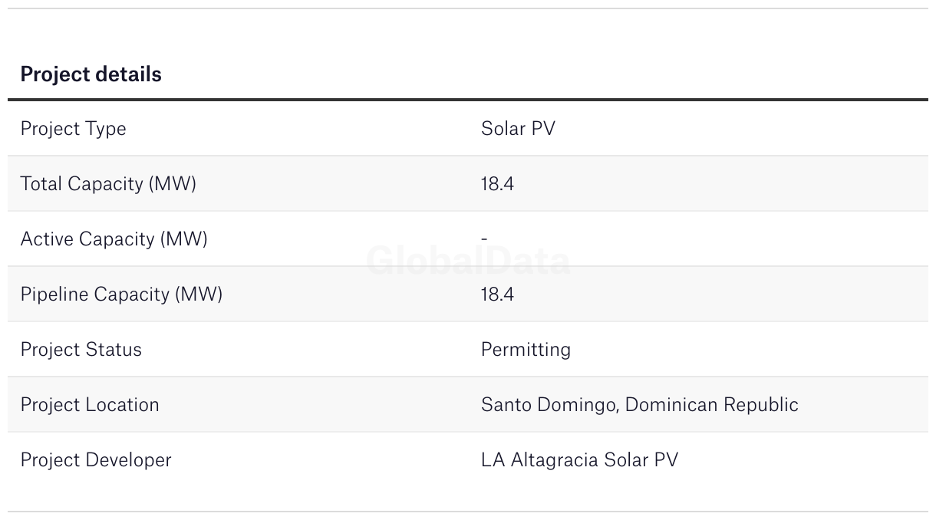Click the GlobalData watermark
The width and height of the screenshot is (936, 520).
coord(468,262)
